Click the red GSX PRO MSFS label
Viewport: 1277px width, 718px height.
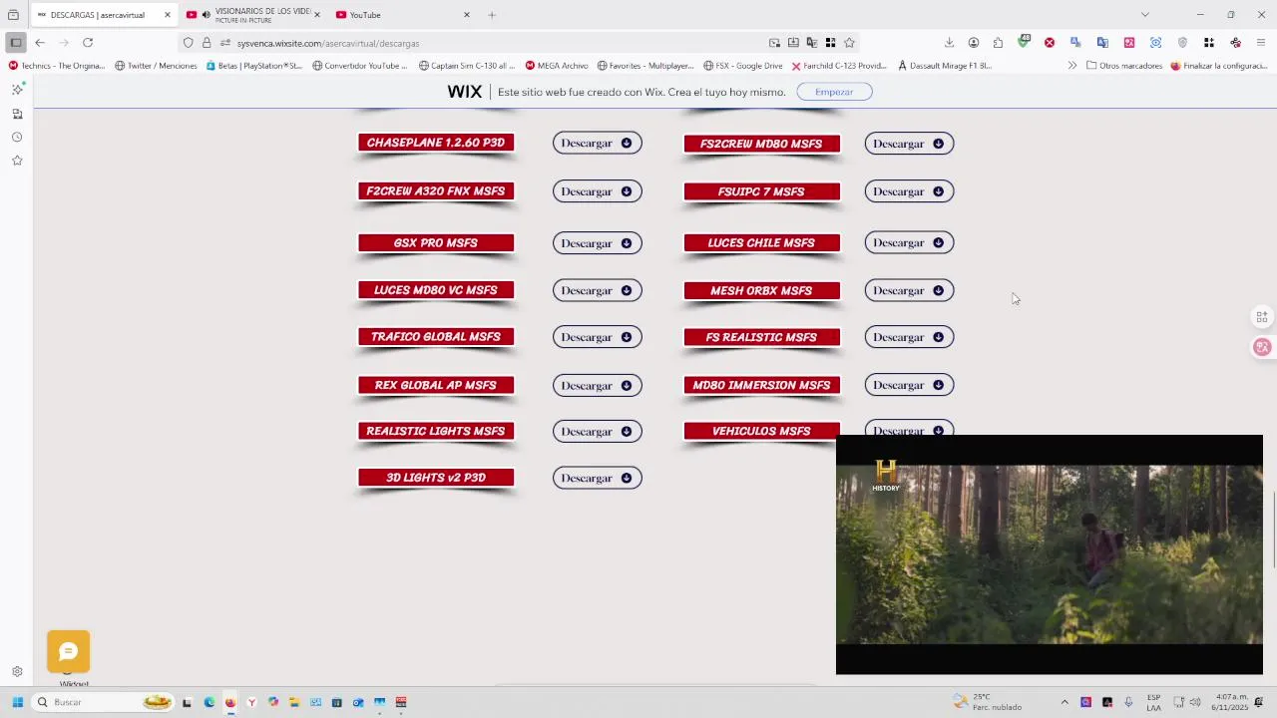tap(436, 242)
